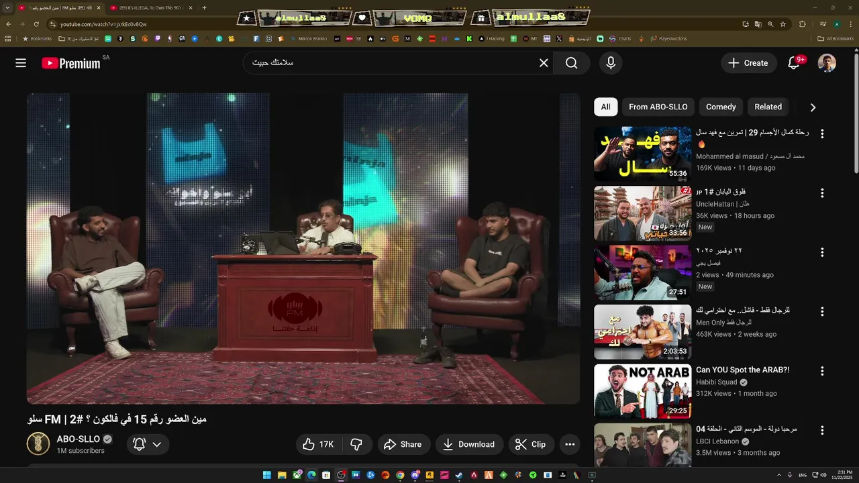Open the account avatar menu
This screenshot has height=483, width=859.
(x=827, y=63)
